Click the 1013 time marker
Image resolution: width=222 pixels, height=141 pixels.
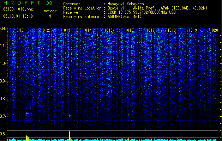pyautogui.click(x=66, y=30)
